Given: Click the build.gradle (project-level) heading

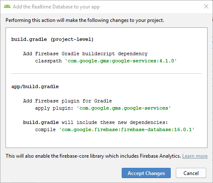Looking at the screenshot, I should click(x=52, y=39).
